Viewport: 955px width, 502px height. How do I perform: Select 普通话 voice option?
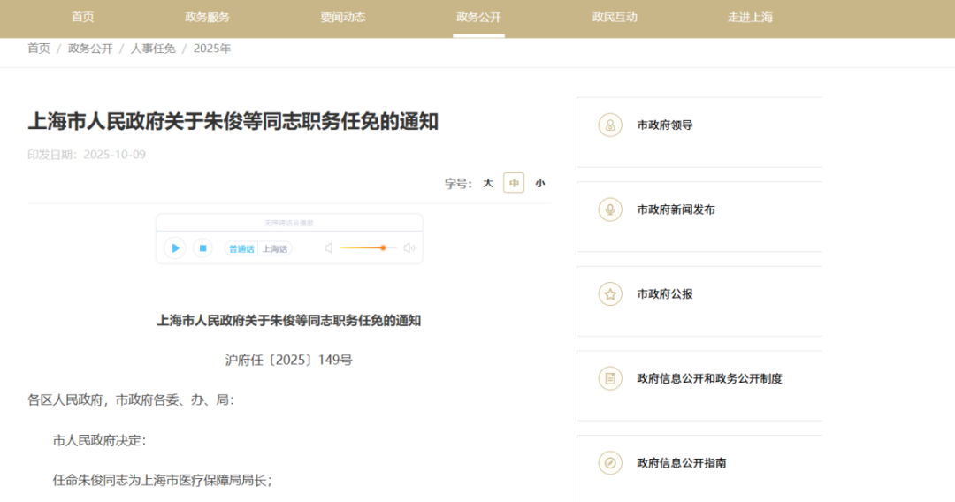coord(241,249)
